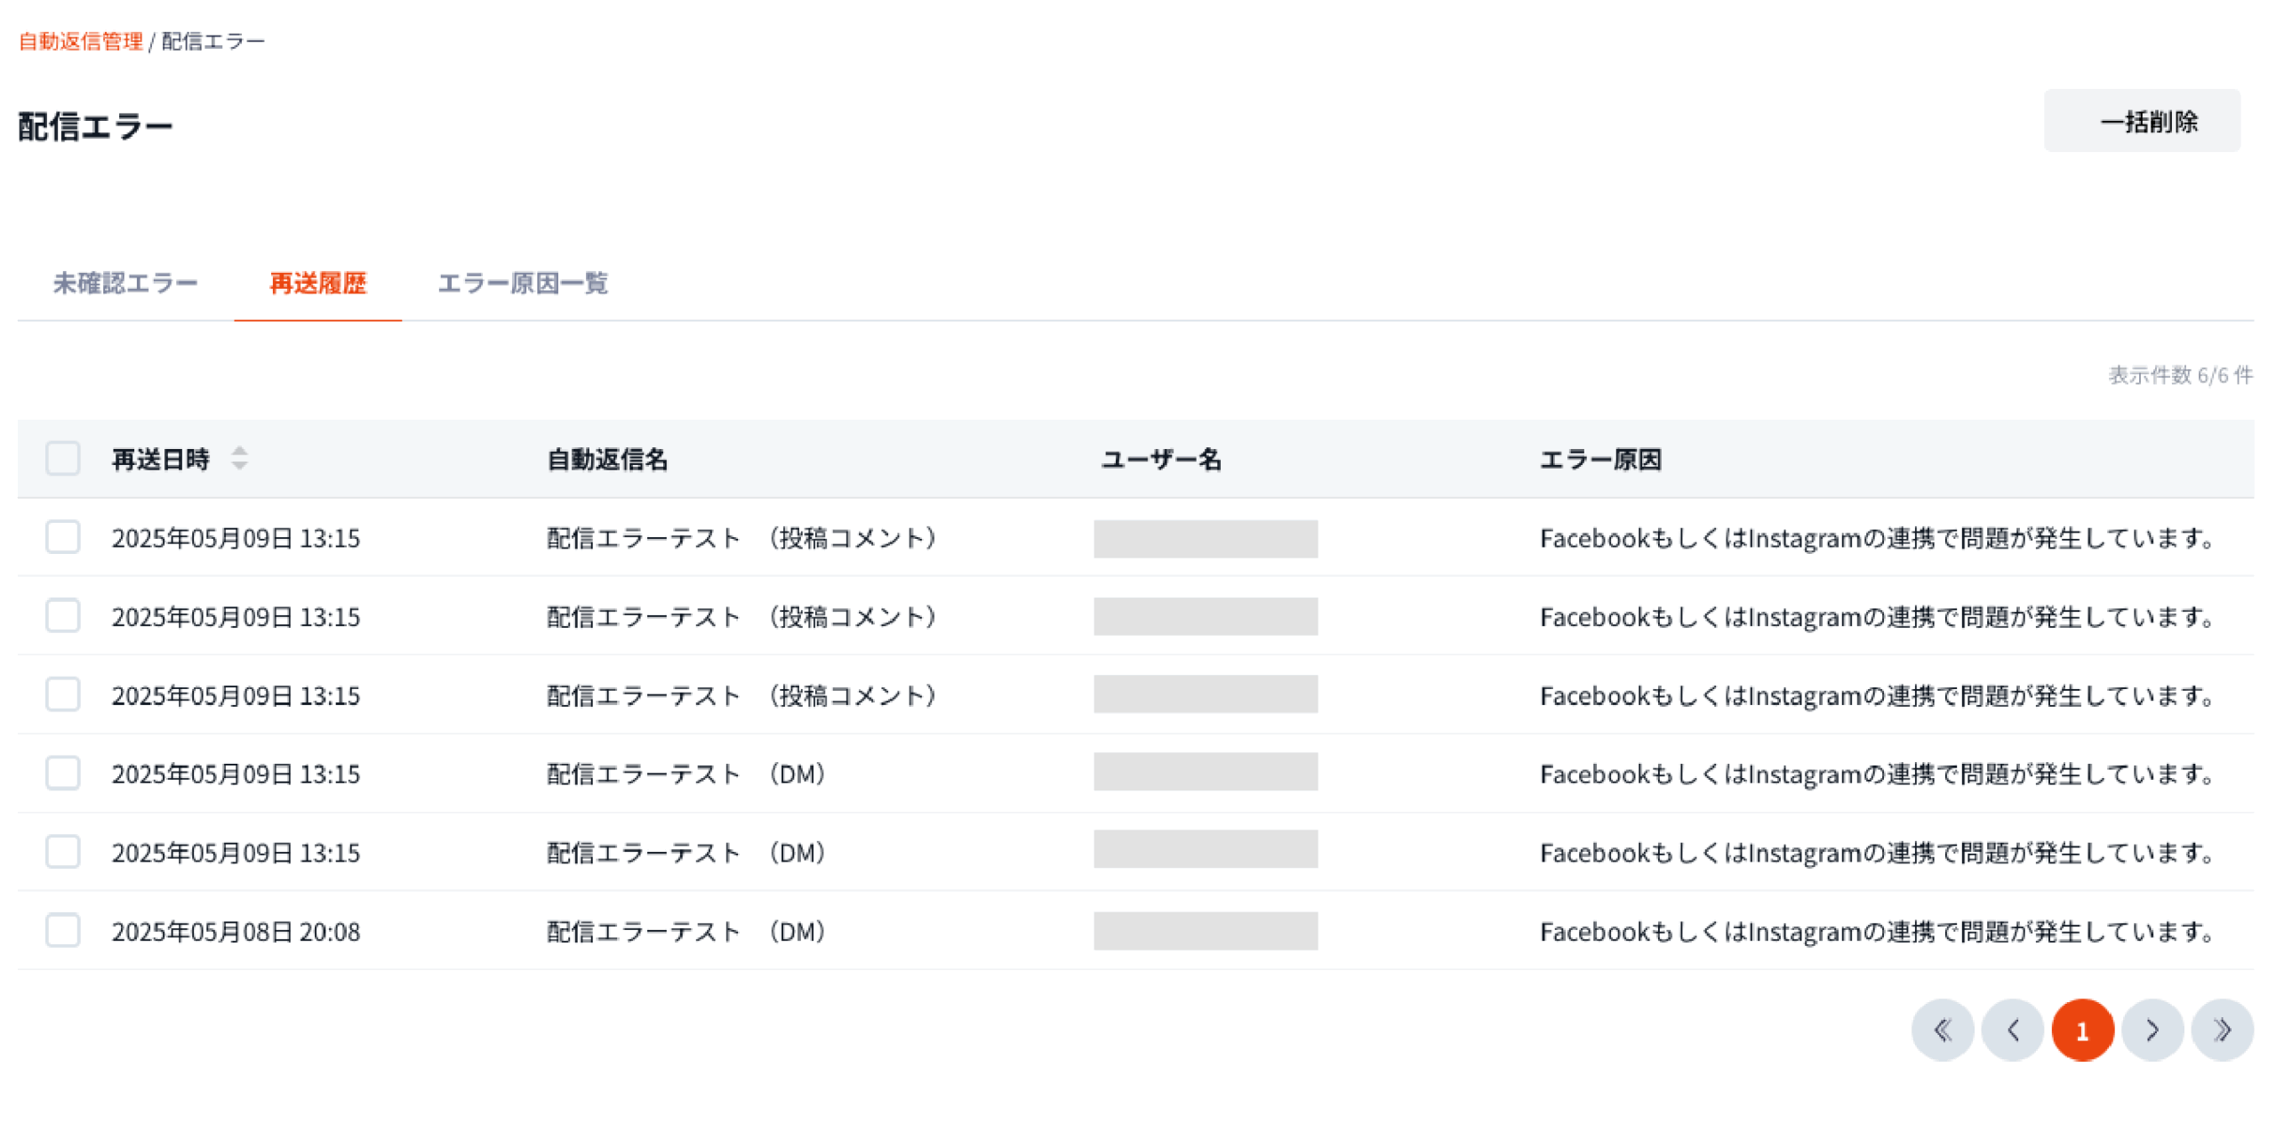Click previous page arrow in pagination
The width and height of the screenshot is (2276, 1123).
point(2012,1030)
